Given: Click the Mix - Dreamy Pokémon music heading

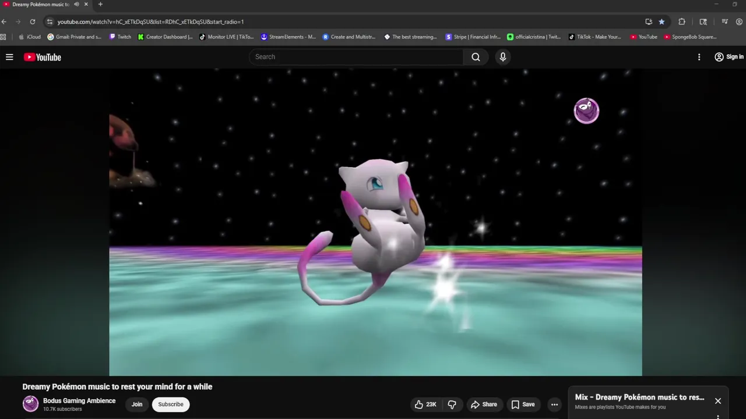Looking at the screenshot, I should click(x=639, y=397).
